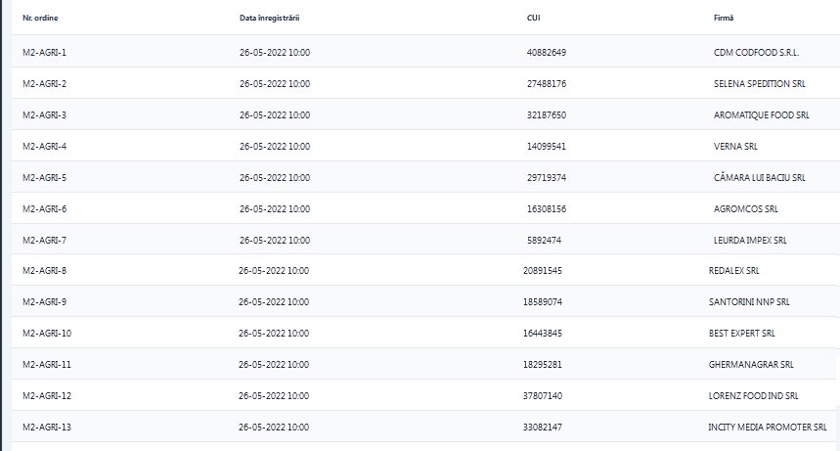Select the Firmă column header

coord(725,19)
